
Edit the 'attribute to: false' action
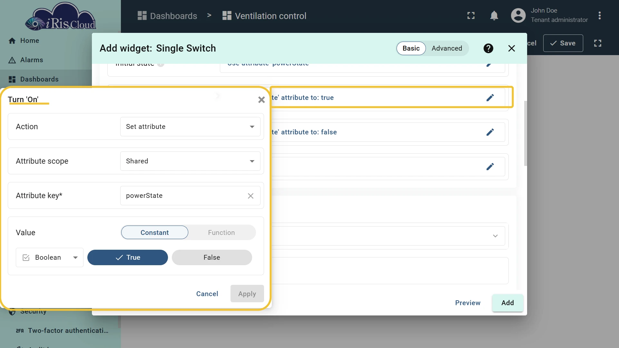490,132
